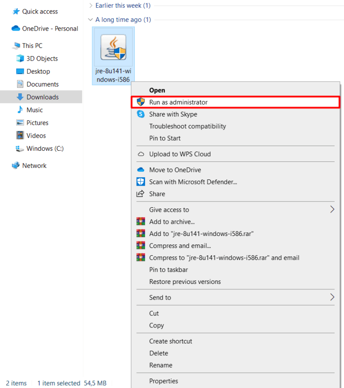Screen dimensions: 344x388
Task: Select Compress and email...
Action: pyautogui.click(x=235, y=245)
